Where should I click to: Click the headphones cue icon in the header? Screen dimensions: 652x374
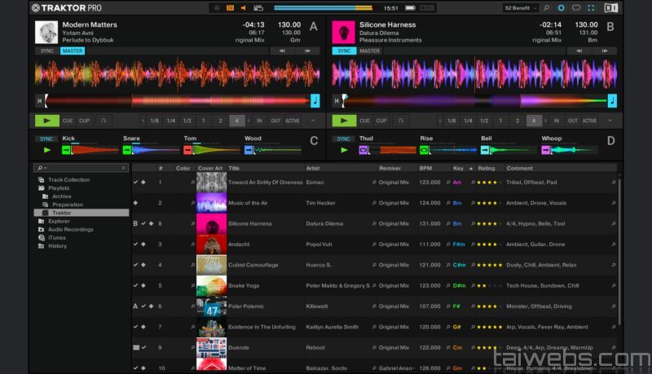click(576, 8)
